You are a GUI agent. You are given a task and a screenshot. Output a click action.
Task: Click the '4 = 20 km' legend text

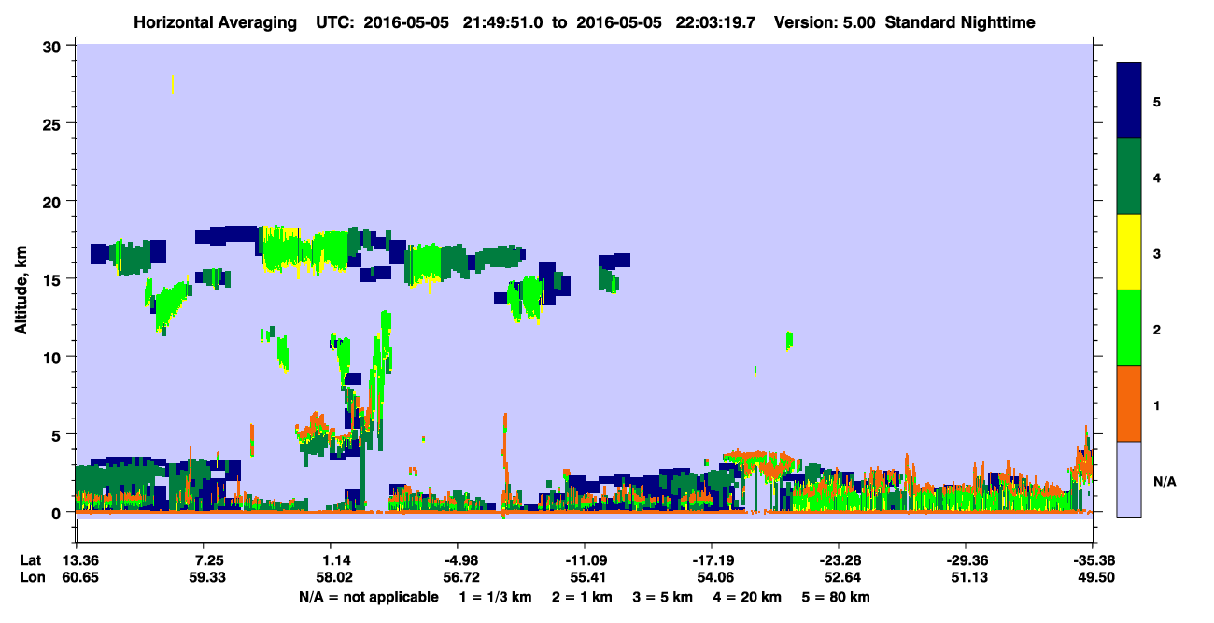coord(747,597)
